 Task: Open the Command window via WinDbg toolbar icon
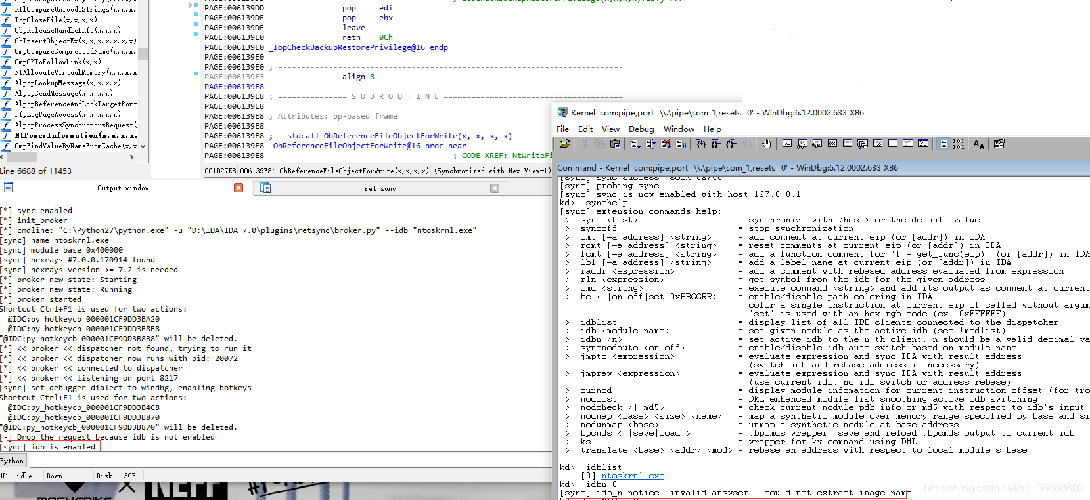(x=787, y=144)
